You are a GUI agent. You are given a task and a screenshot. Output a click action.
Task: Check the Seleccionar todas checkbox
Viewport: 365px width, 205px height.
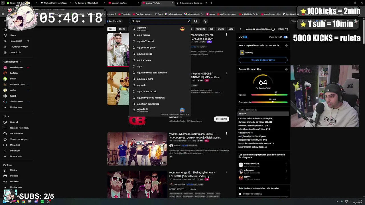point(240,194)
